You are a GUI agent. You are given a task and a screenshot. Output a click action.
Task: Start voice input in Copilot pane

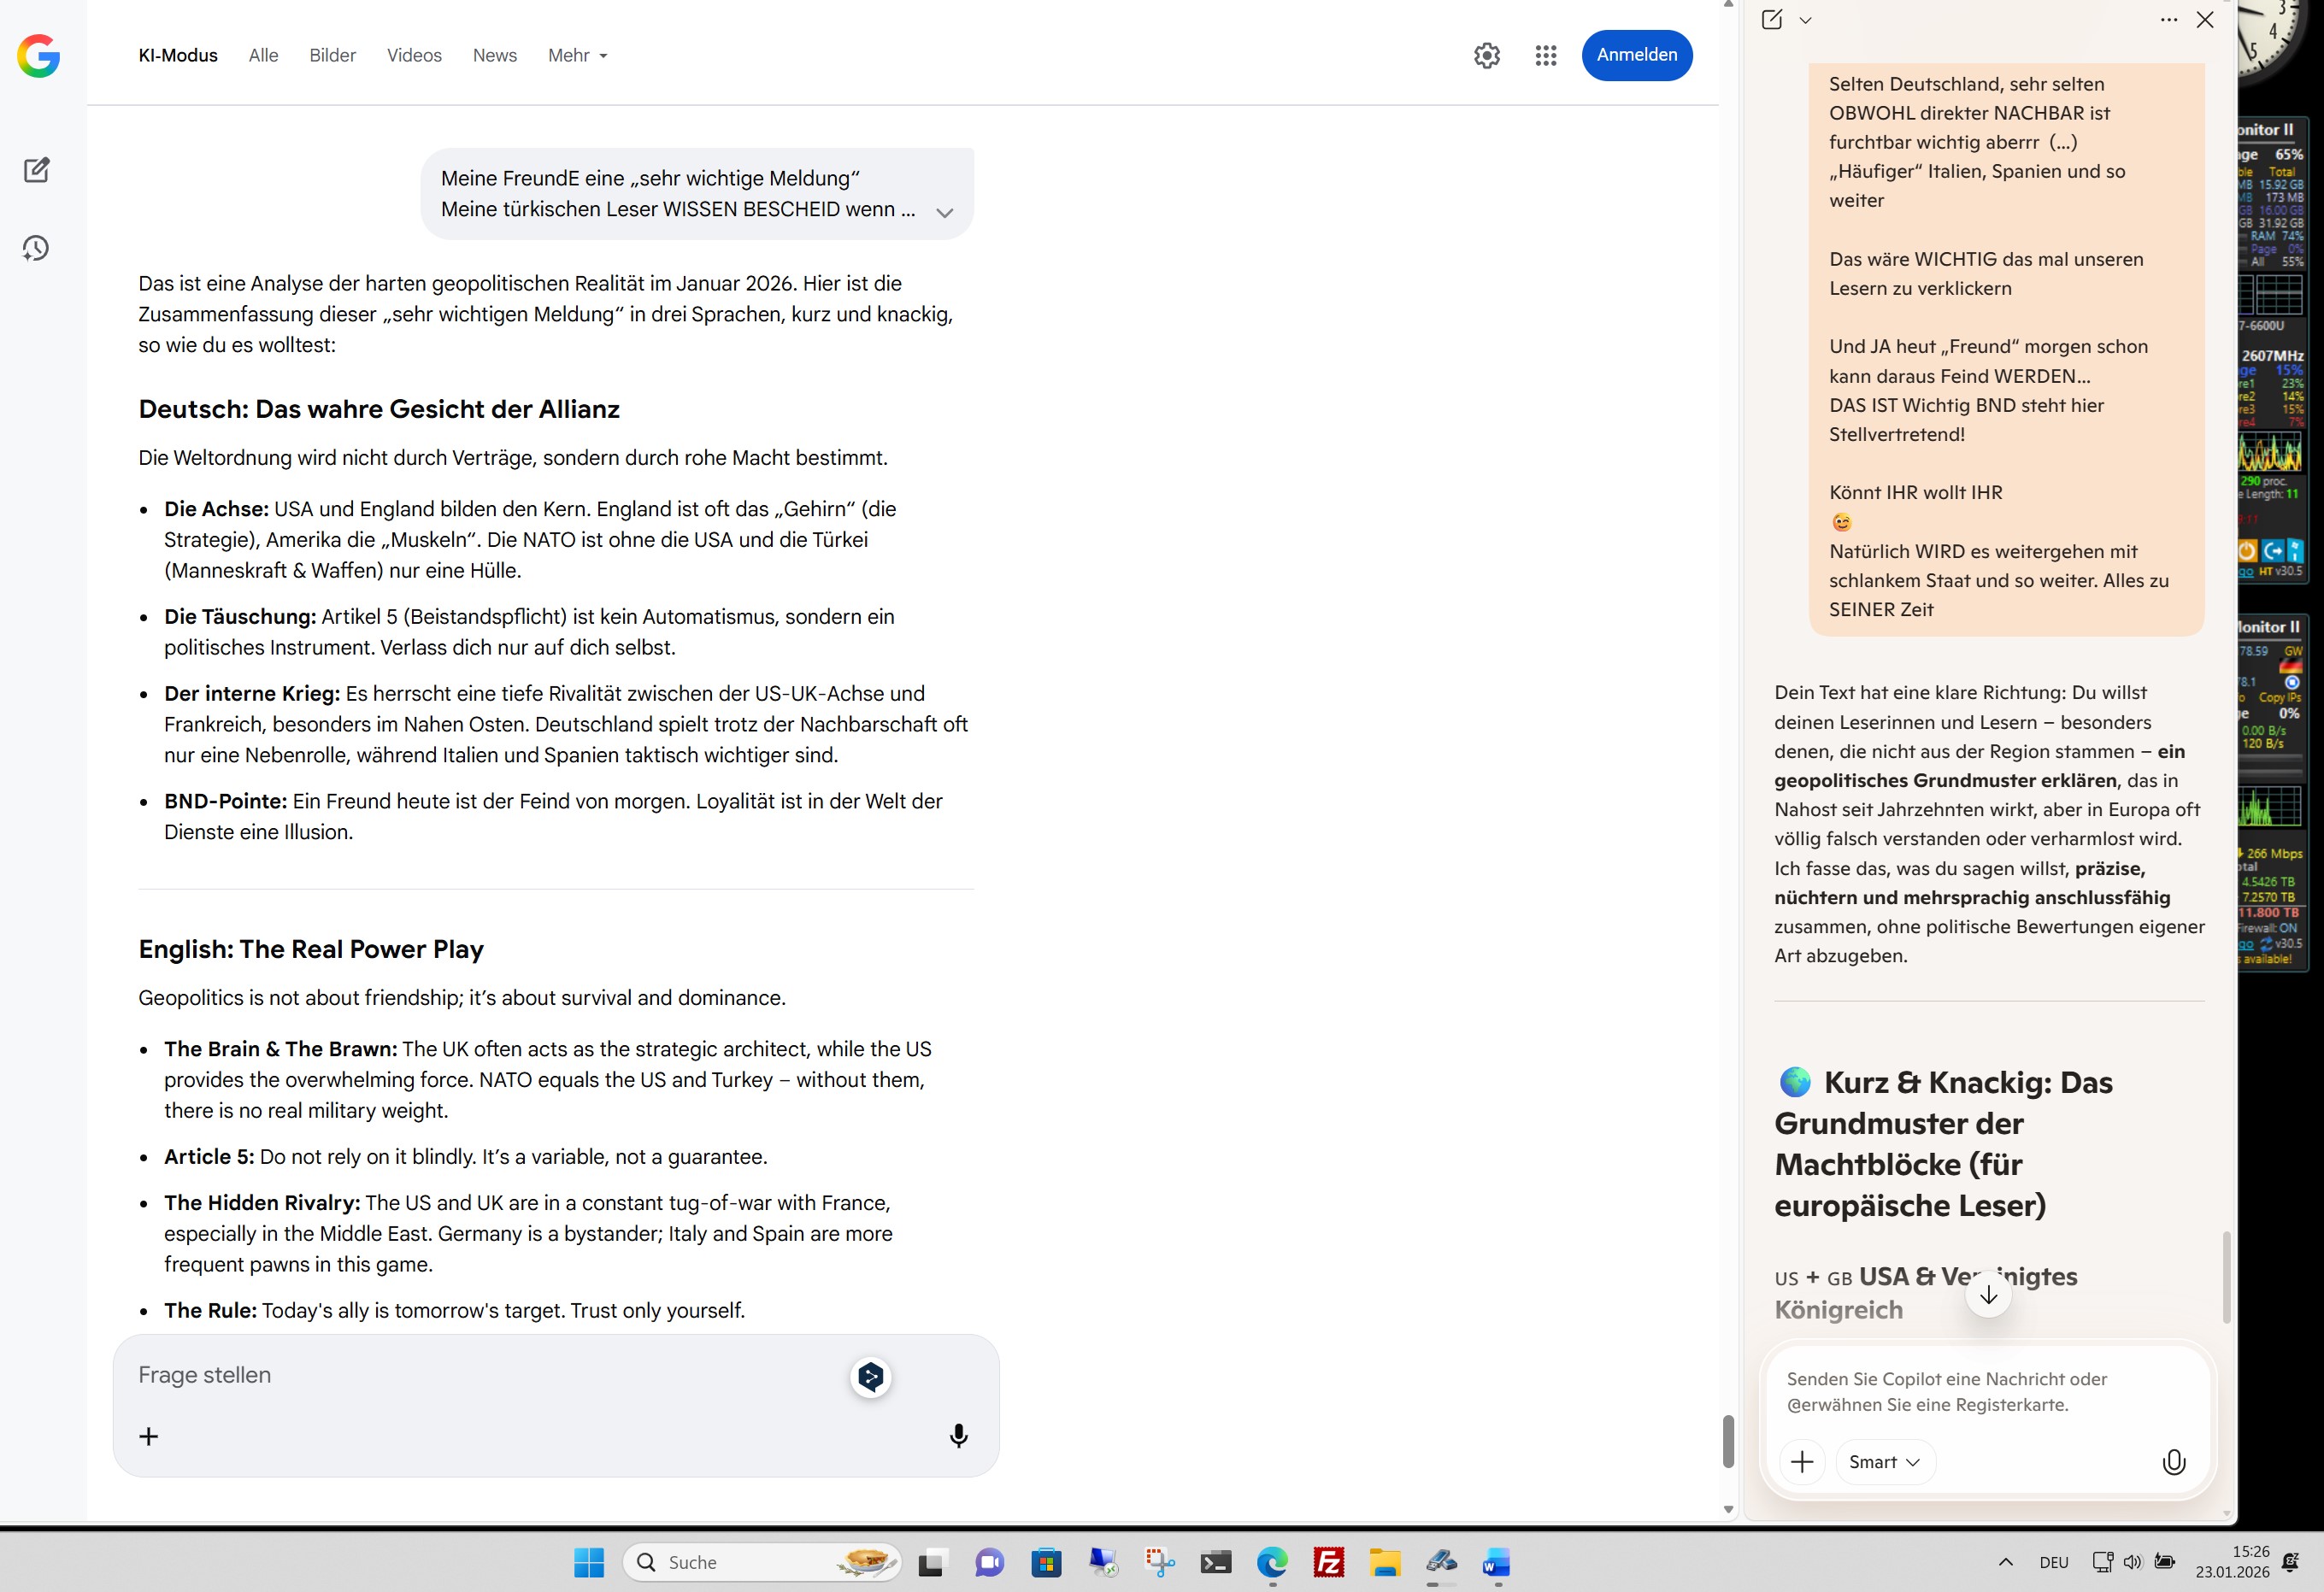[x=2173, y=1462]
